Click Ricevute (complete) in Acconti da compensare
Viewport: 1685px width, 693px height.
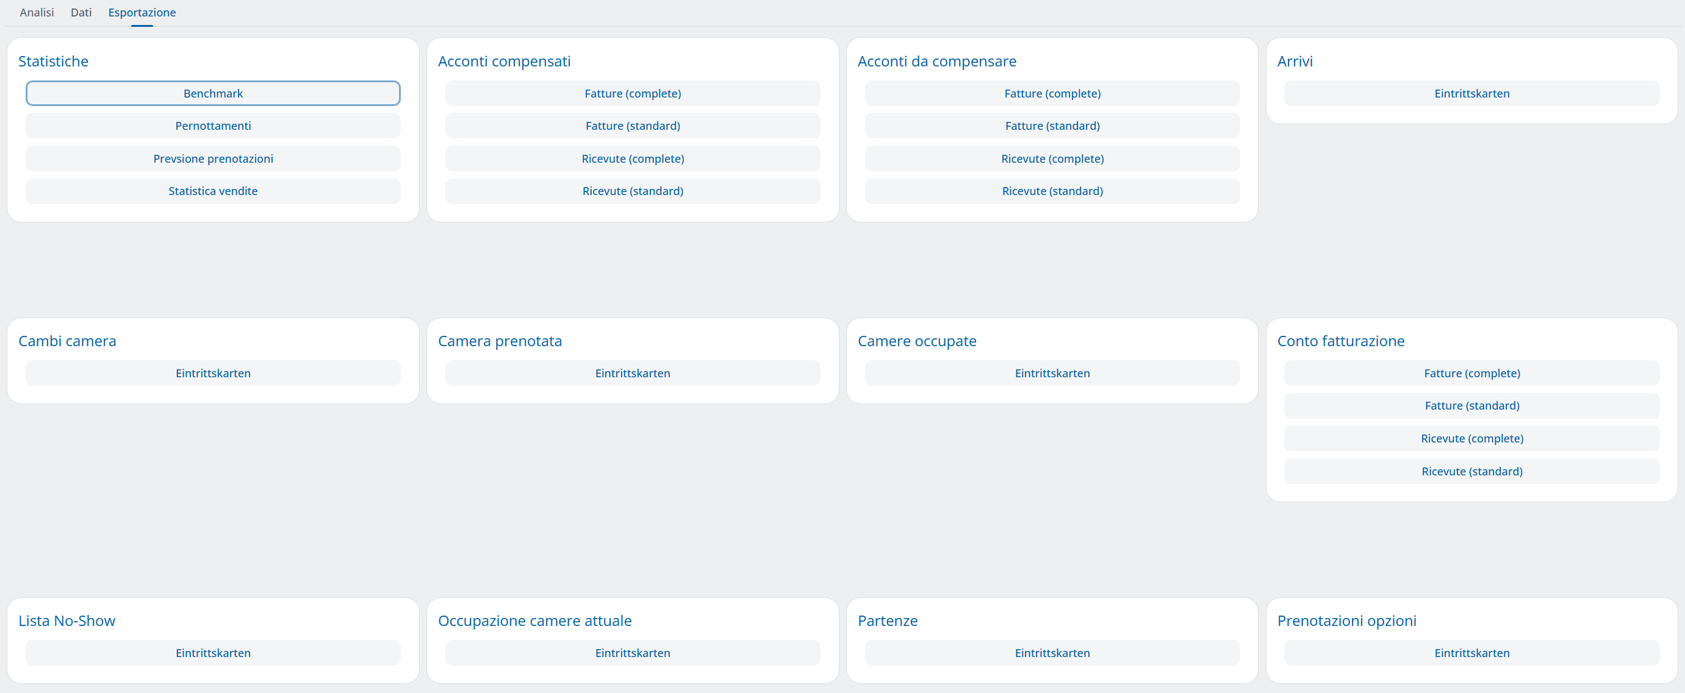coord(1052,159)
